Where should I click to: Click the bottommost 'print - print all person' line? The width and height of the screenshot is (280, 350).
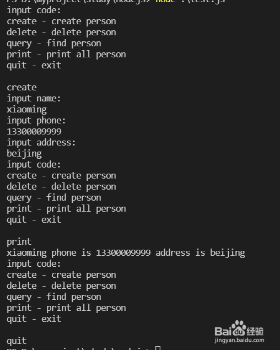[66, 308]
